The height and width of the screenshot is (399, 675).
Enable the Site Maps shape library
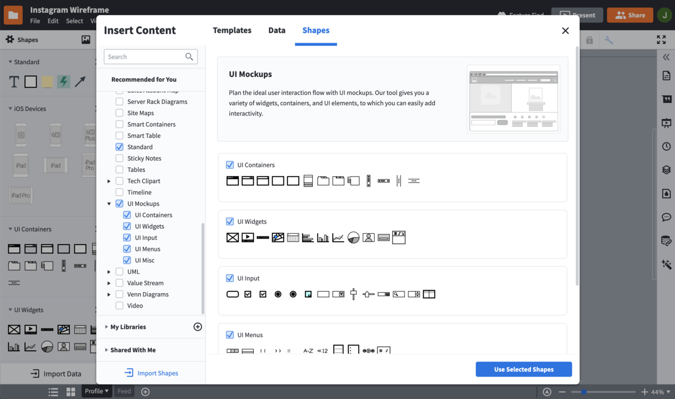[x=119, y=112]
